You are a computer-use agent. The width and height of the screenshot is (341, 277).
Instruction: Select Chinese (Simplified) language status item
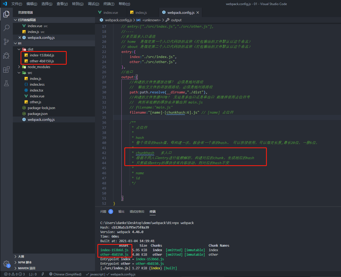point(65,274)
